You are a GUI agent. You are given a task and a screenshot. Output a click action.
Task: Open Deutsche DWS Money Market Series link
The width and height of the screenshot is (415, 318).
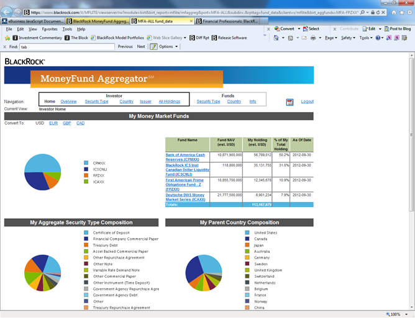(x=185, y=197)
